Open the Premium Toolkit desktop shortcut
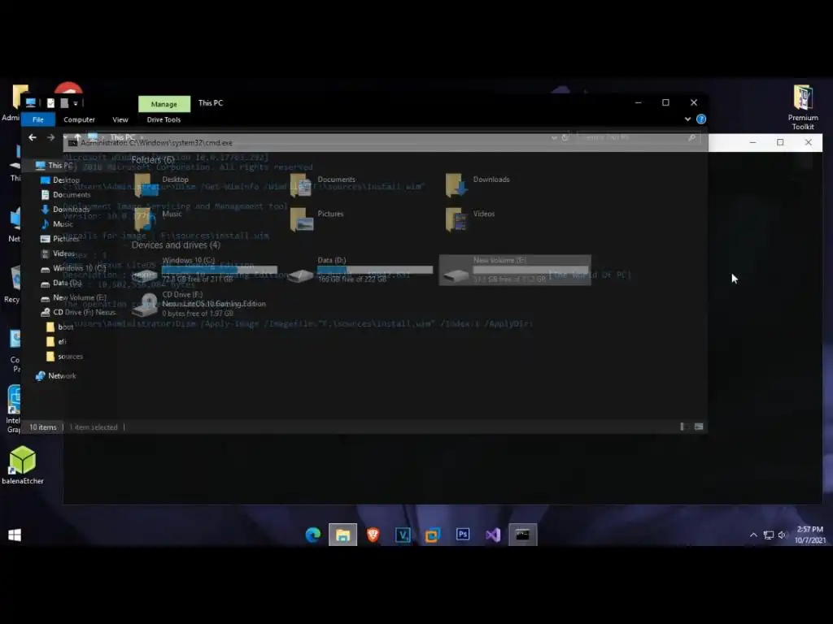 [x=803, y=107]
